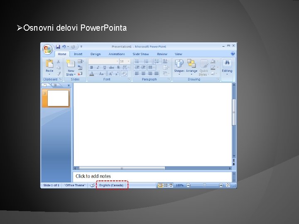Viewport: 299px width, 224px height.
Task: Click the 'Click to add notes' area
Action: 152,176
